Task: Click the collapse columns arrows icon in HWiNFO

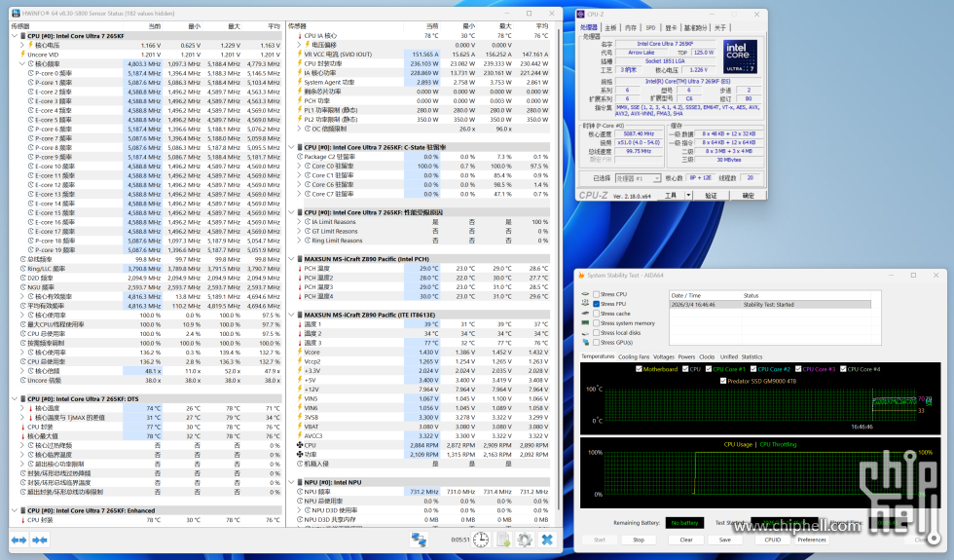Action: [42, 540]
